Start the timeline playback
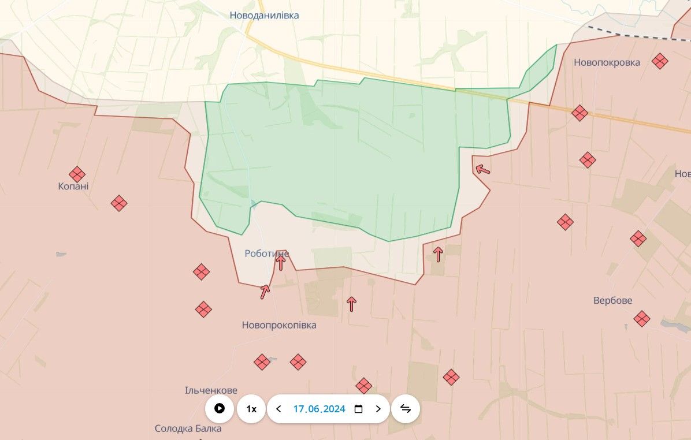 219,408
